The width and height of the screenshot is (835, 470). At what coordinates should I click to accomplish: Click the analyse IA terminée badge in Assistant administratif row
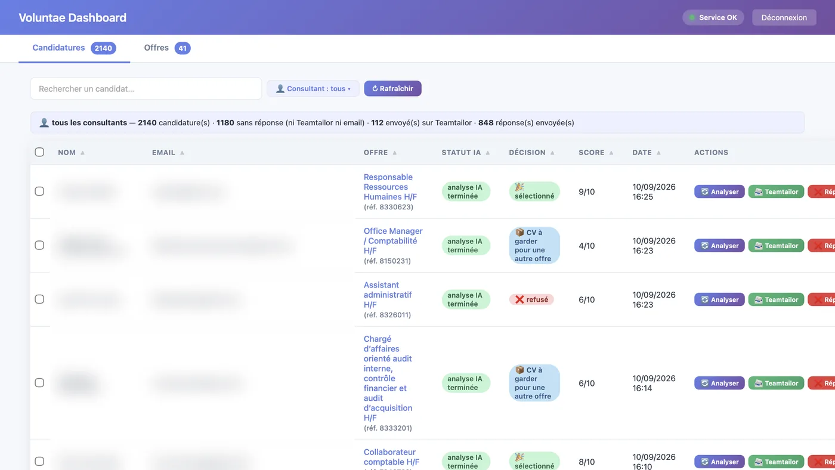pos(466,299)
